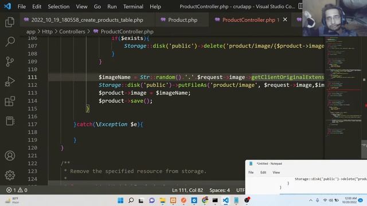Open the Manage gear icon
This screenshot has height=206, width=367.
pos(10,175)
